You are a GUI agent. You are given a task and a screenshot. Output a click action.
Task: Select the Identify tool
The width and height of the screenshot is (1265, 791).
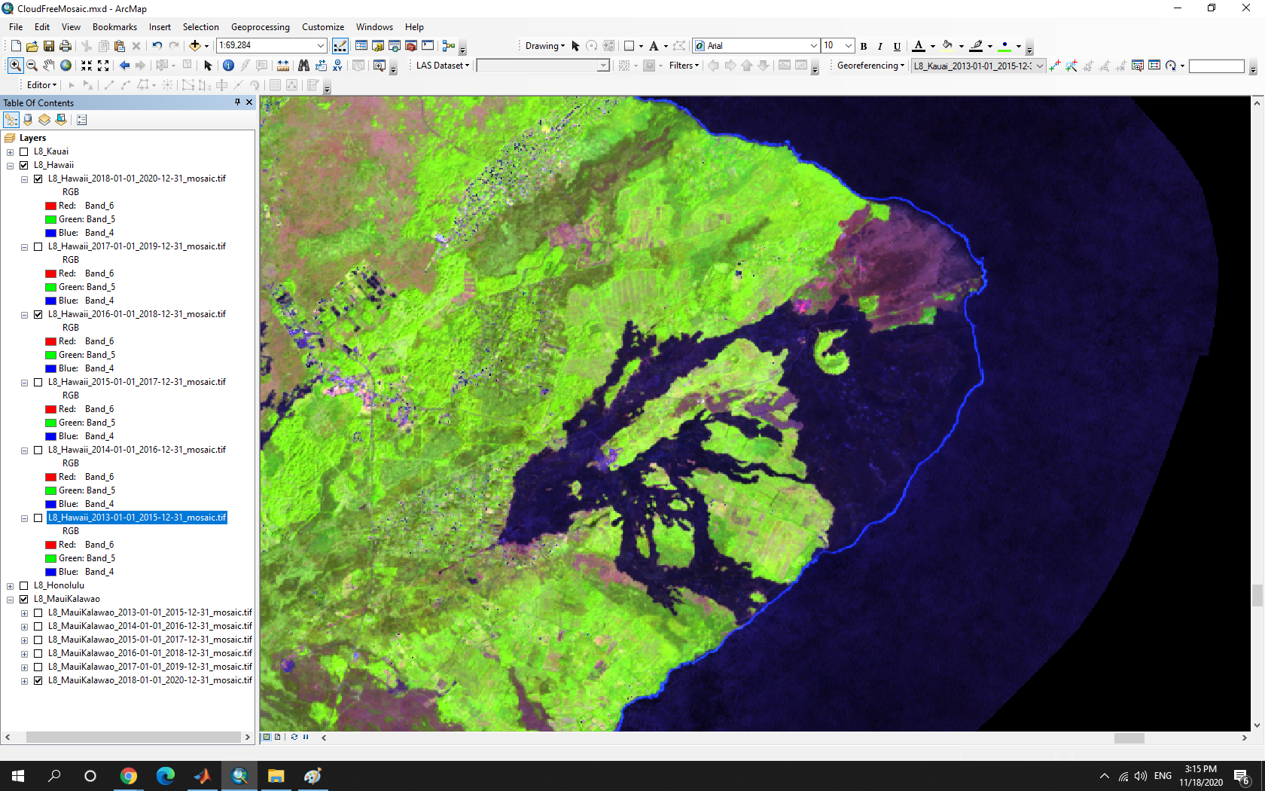(228, 66)
